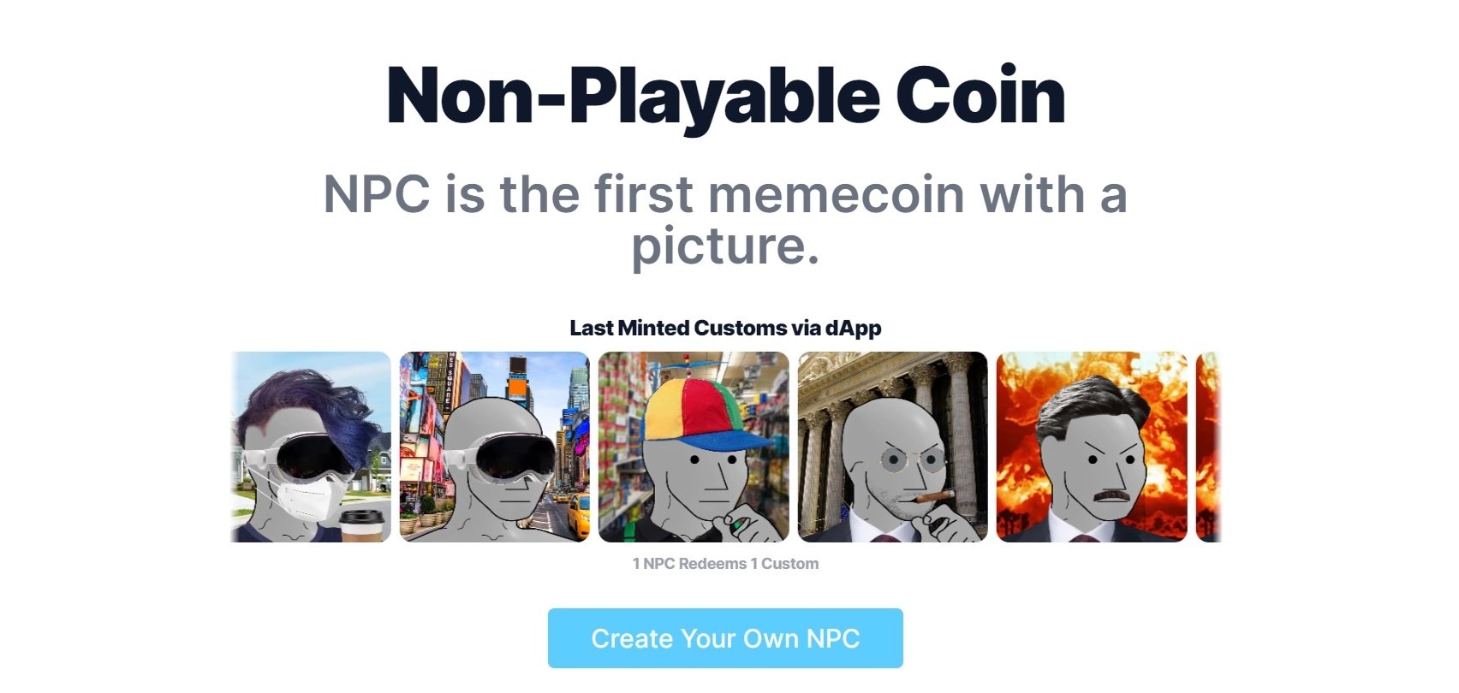Click the cut-off thumbnail at carousel's right edge
Image resolution: width=1459 pixels, height=693 pixels.
click(x=1208, y=447)
